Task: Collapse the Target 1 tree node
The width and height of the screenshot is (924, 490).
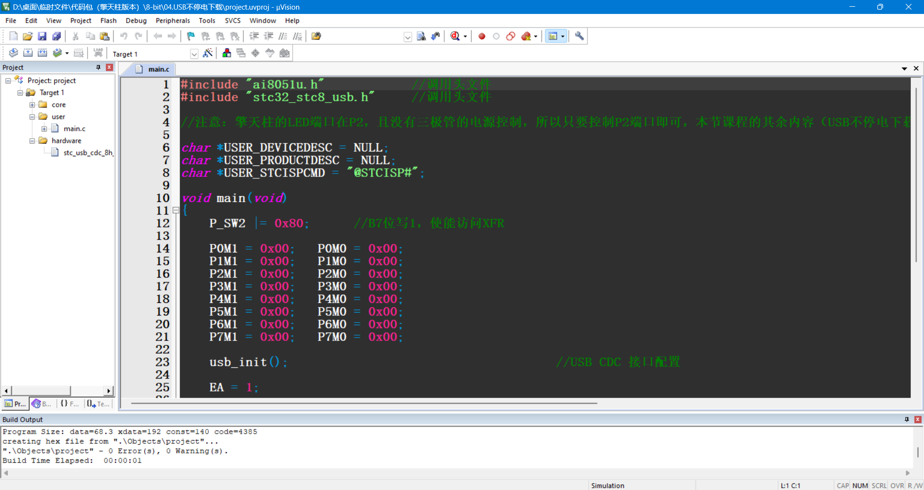Action: click(20, 93)
